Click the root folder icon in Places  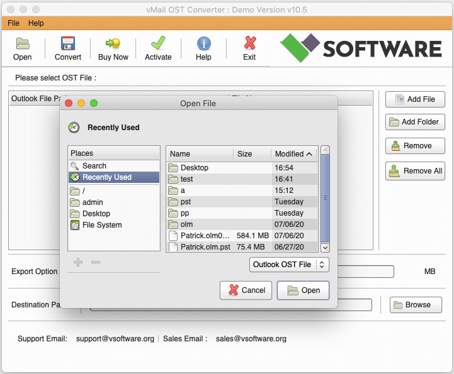click(x=75, y=190)
